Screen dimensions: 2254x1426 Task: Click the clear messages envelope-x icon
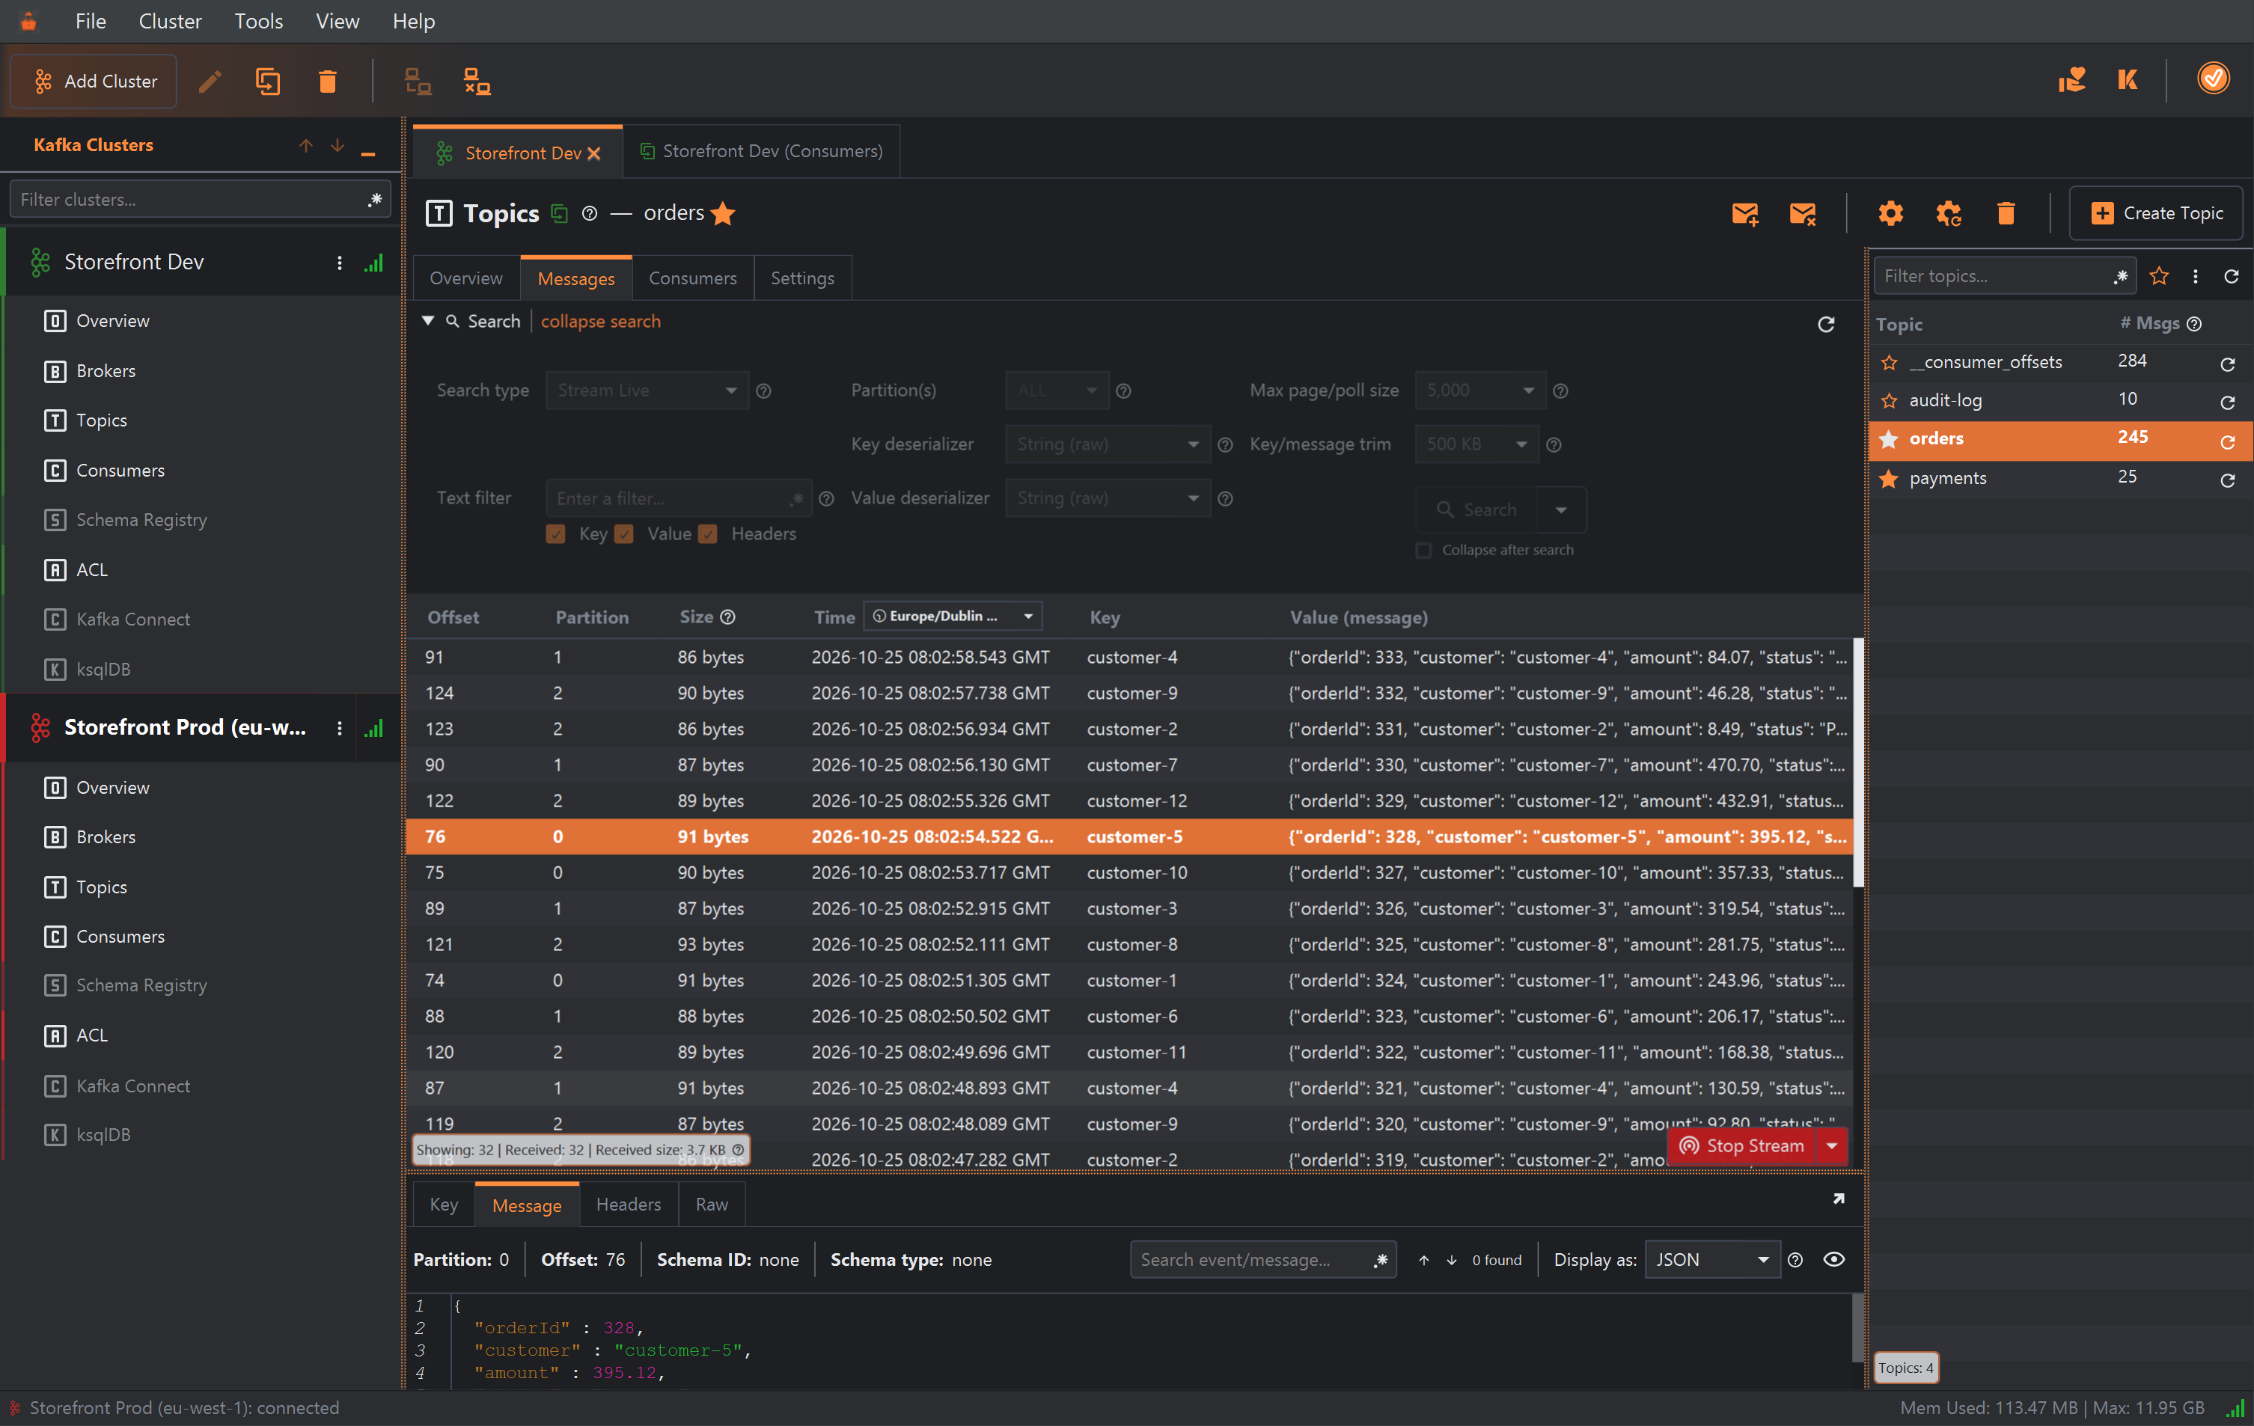click(x=1802, y=213)
